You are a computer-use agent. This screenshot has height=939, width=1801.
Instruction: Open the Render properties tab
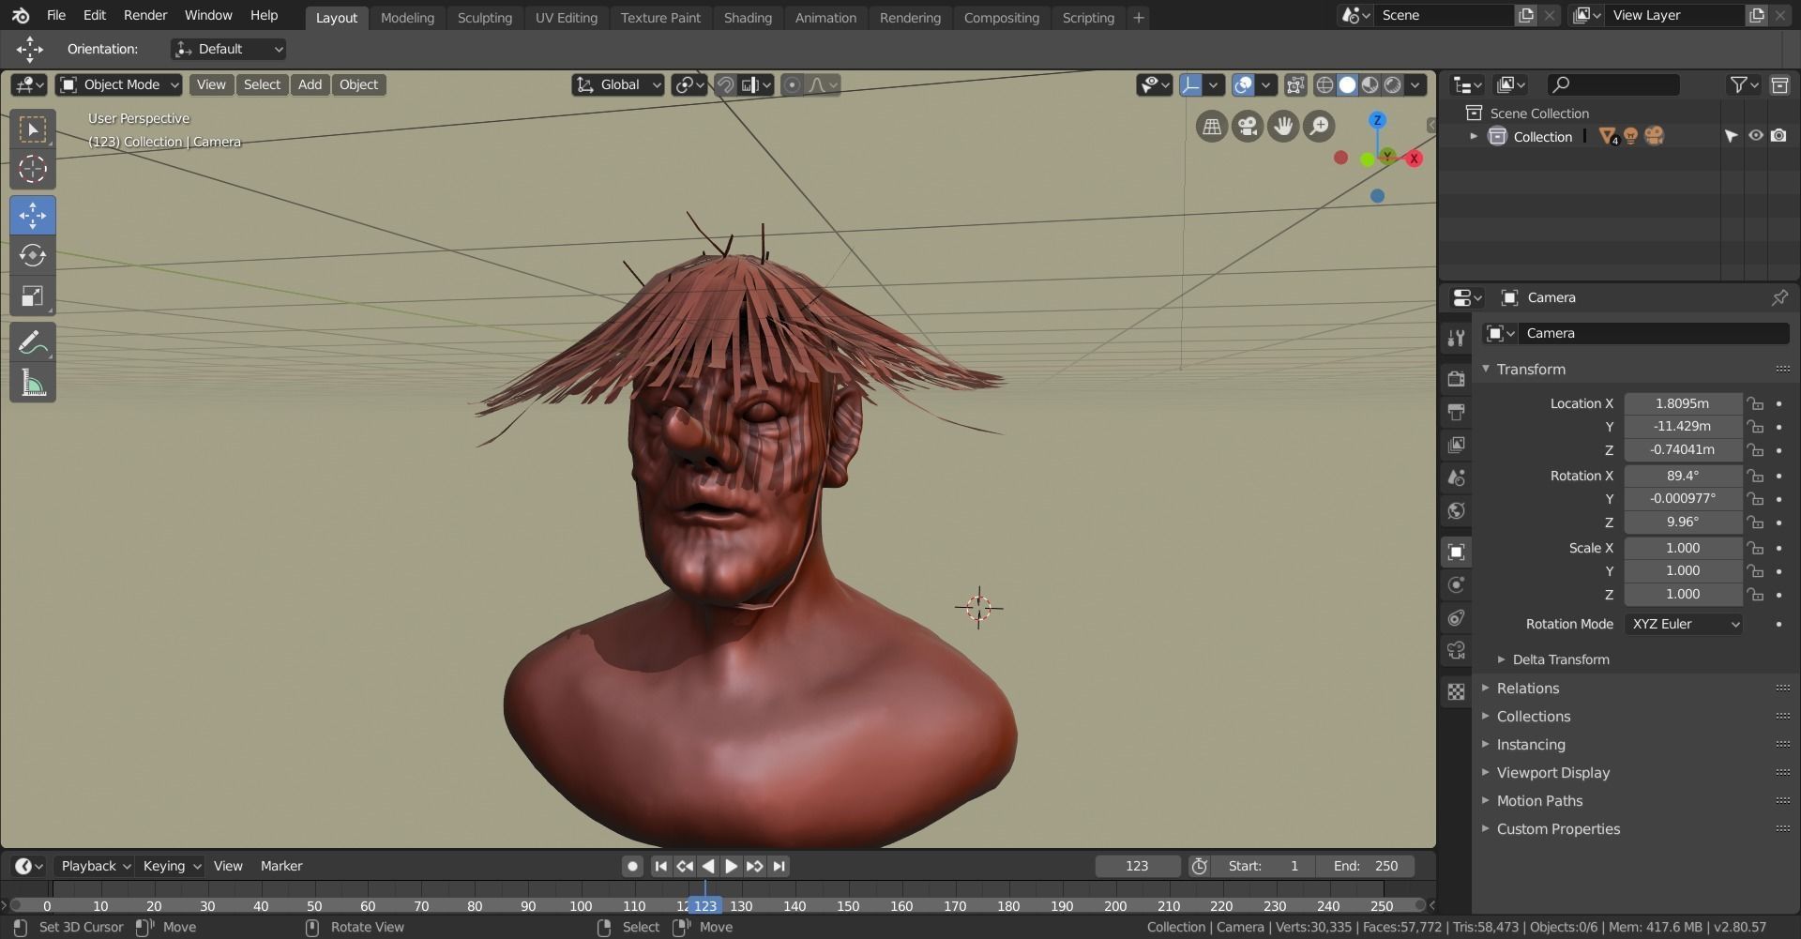click(1456, 379)
